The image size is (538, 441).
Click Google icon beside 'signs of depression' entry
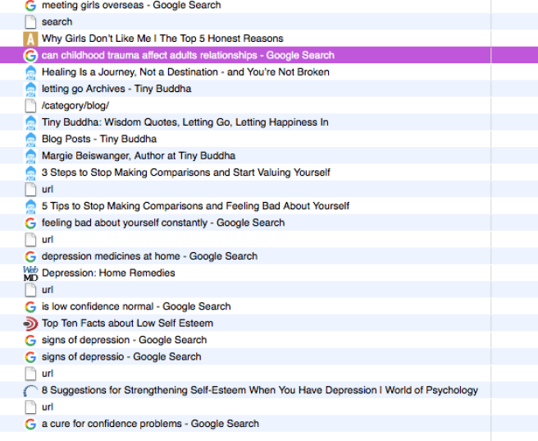(x=30, y=340)
